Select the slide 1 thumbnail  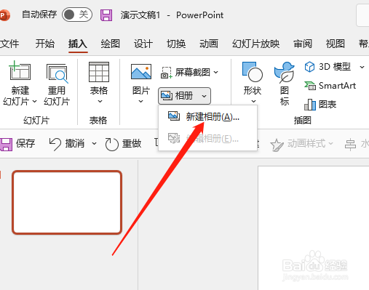(x=67, y=203)
